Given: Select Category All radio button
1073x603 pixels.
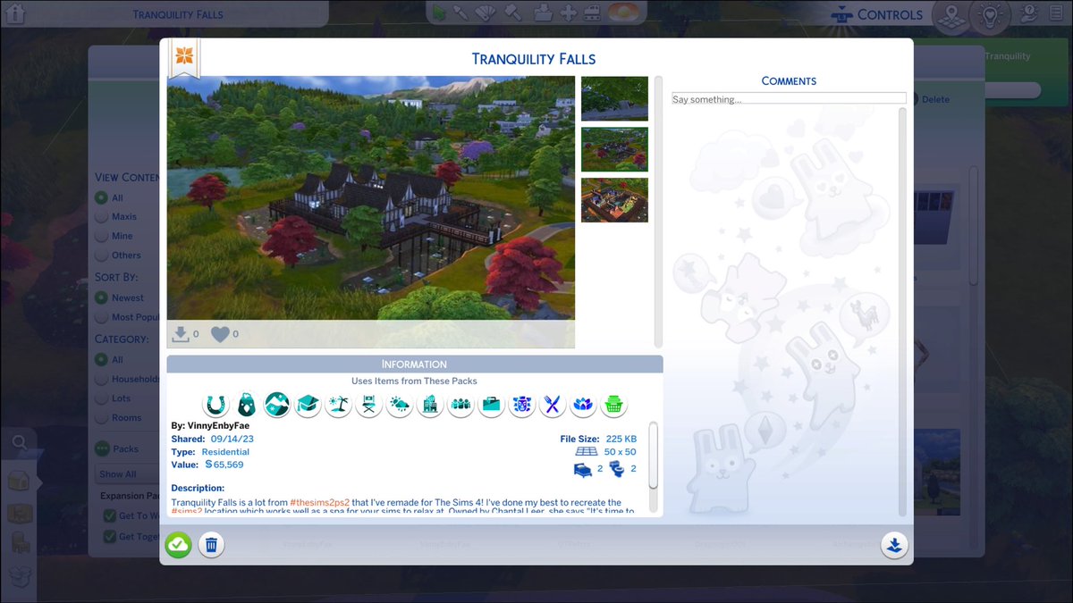Looking at the screenshot, I should tap(102, 359).
